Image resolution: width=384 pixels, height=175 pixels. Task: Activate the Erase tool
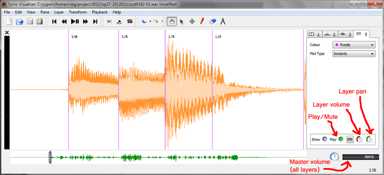tap(212, 21)
